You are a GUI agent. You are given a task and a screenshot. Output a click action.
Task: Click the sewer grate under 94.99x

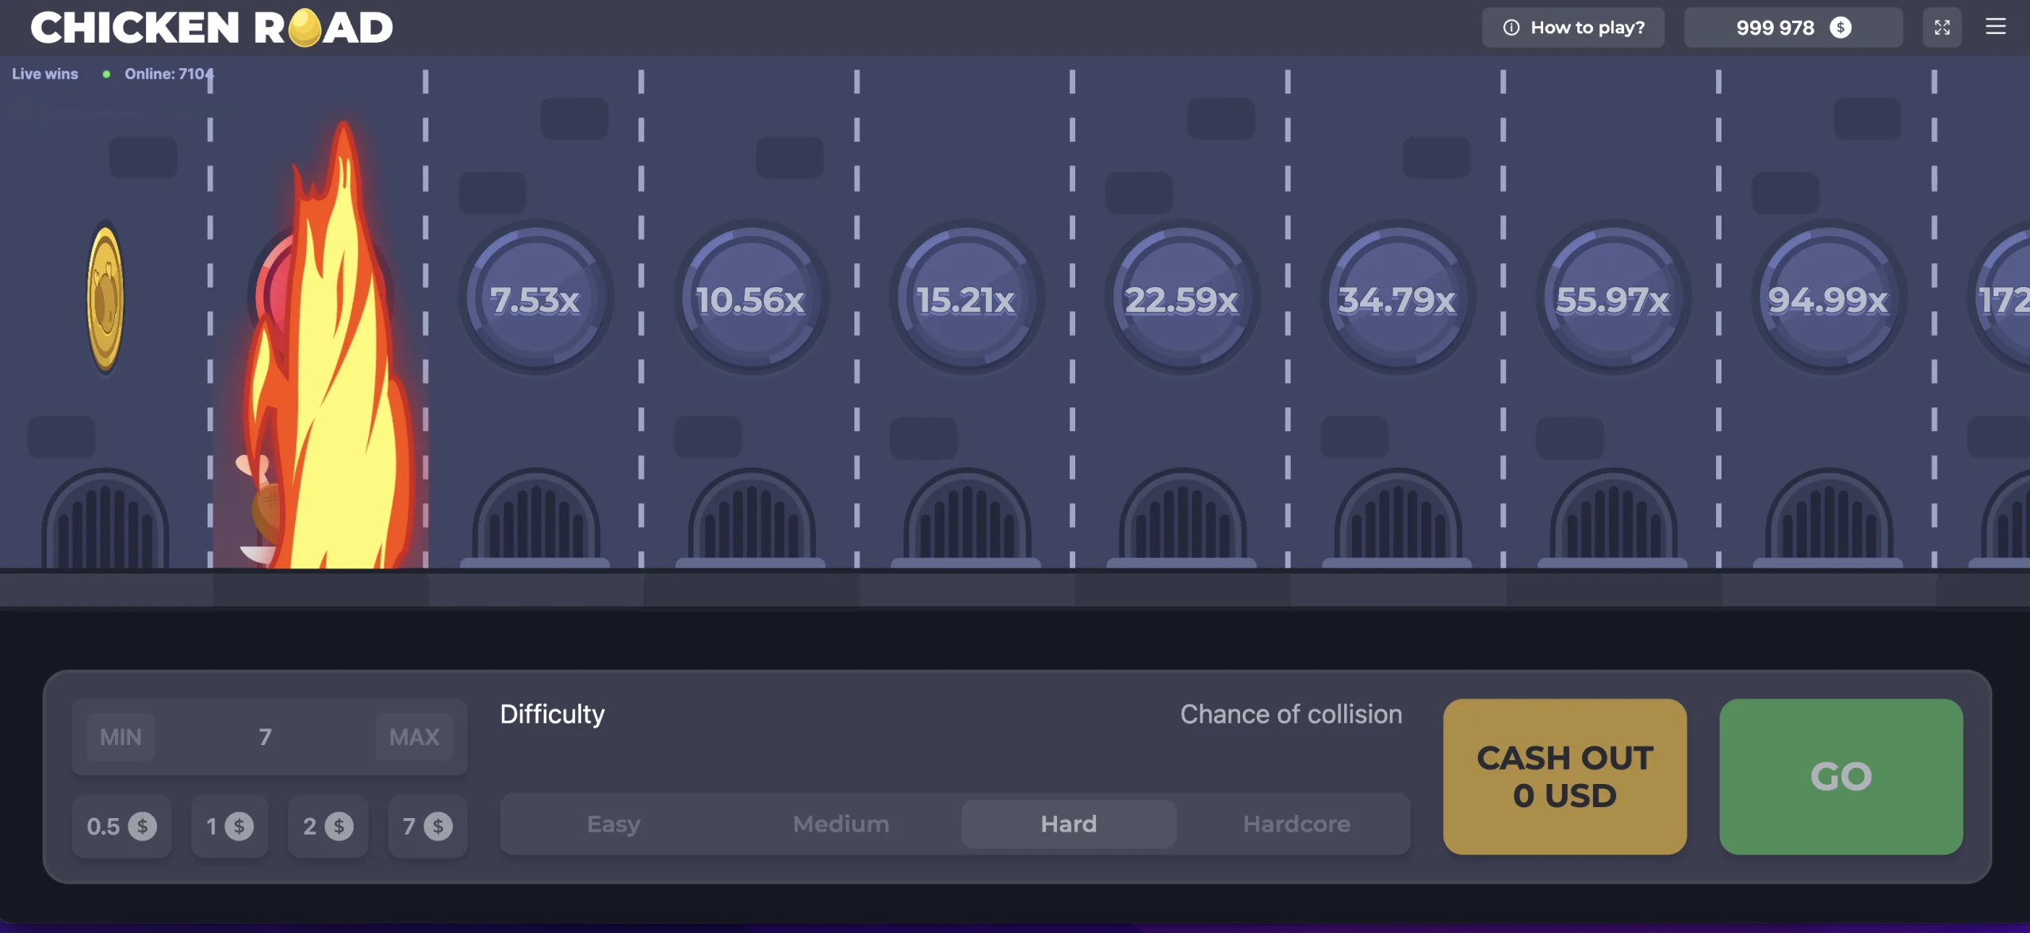[1829, 518]
